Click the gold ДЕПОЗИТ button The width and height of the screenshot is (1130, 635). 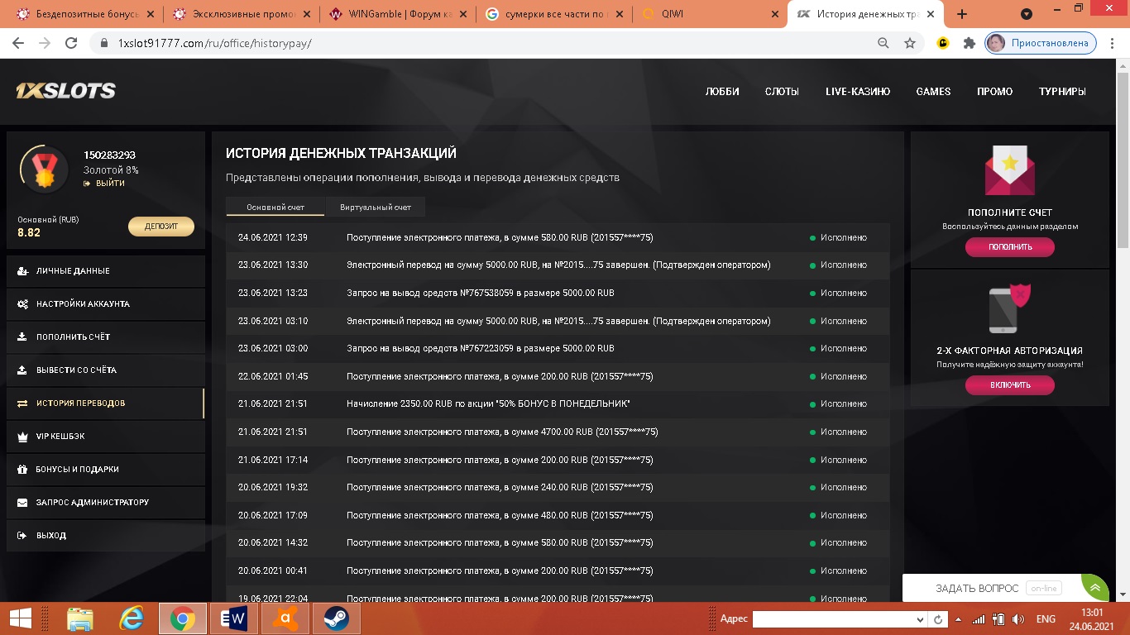[161, 227]
